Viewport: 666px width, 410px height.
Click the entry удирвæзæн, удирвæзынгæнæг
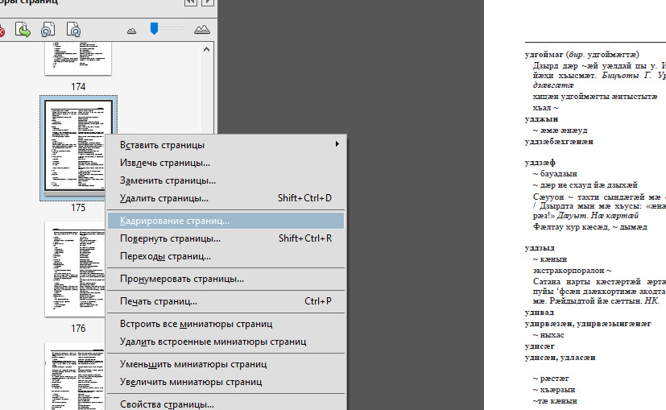[x=588, y=324]
